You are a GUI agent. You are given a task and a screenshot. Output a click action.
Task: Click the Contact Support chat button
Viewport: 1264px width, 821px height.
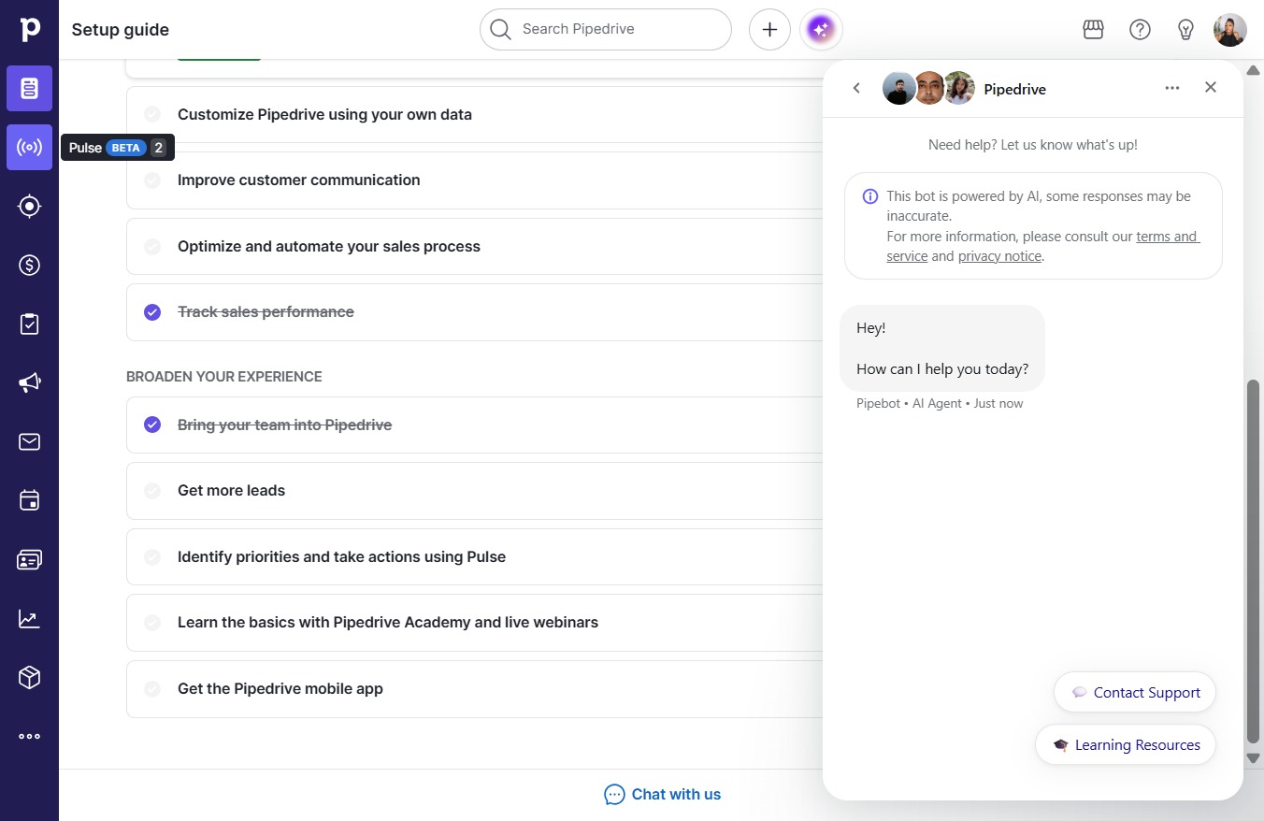tap(1135, 693)
